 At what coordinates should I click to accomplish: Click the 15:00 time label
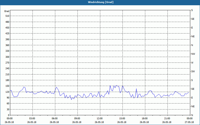click(x=122, y=118)
